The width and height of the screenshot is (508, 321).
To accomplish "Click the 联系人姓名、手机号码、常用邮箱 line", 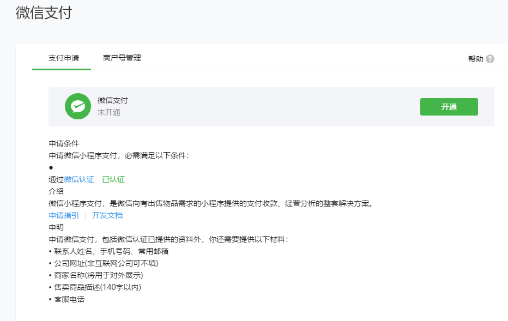I will point(109,251).
